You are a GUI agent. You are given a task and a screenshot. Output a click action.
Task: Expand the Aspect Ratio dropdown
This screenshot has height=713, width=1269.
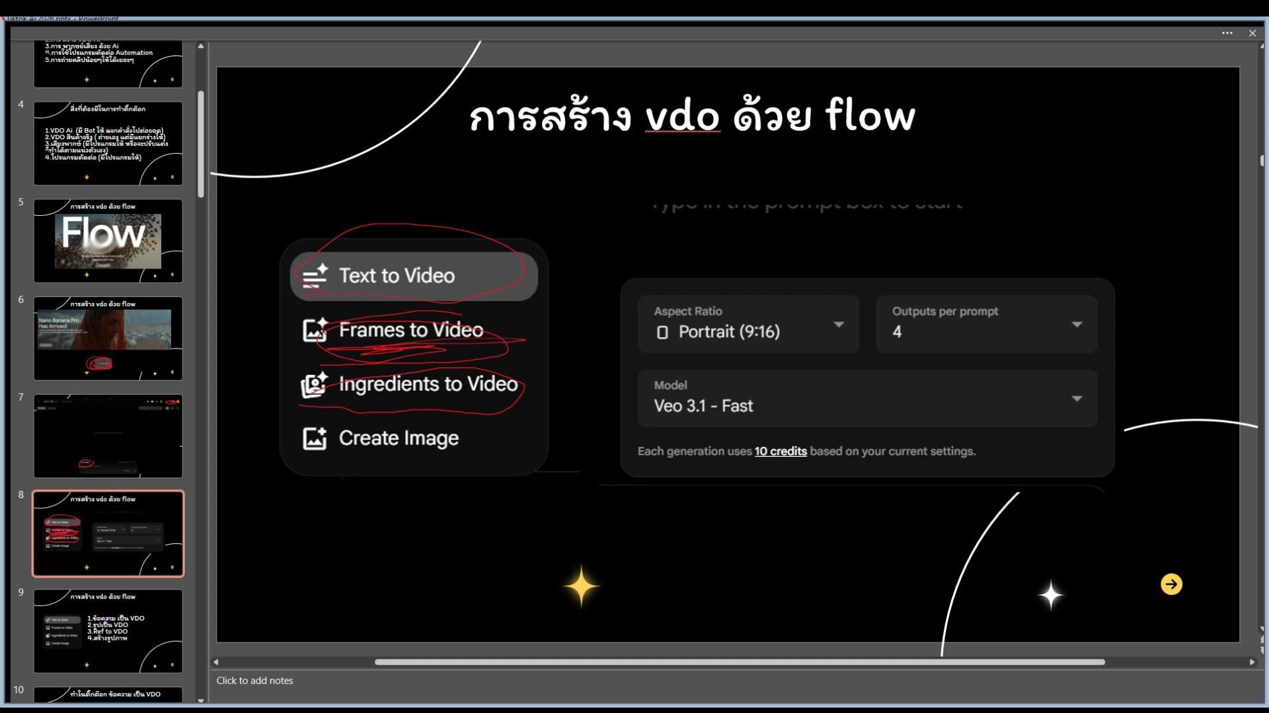pos(839,325)
